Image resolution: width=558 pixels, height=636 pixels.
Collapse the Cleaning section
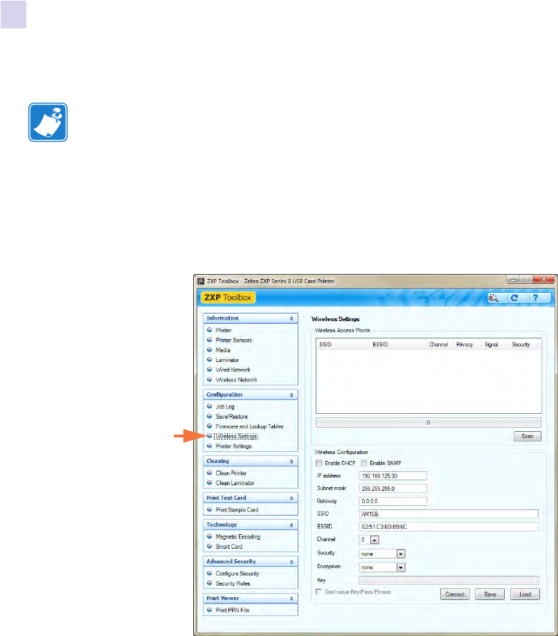pos(291,462)
